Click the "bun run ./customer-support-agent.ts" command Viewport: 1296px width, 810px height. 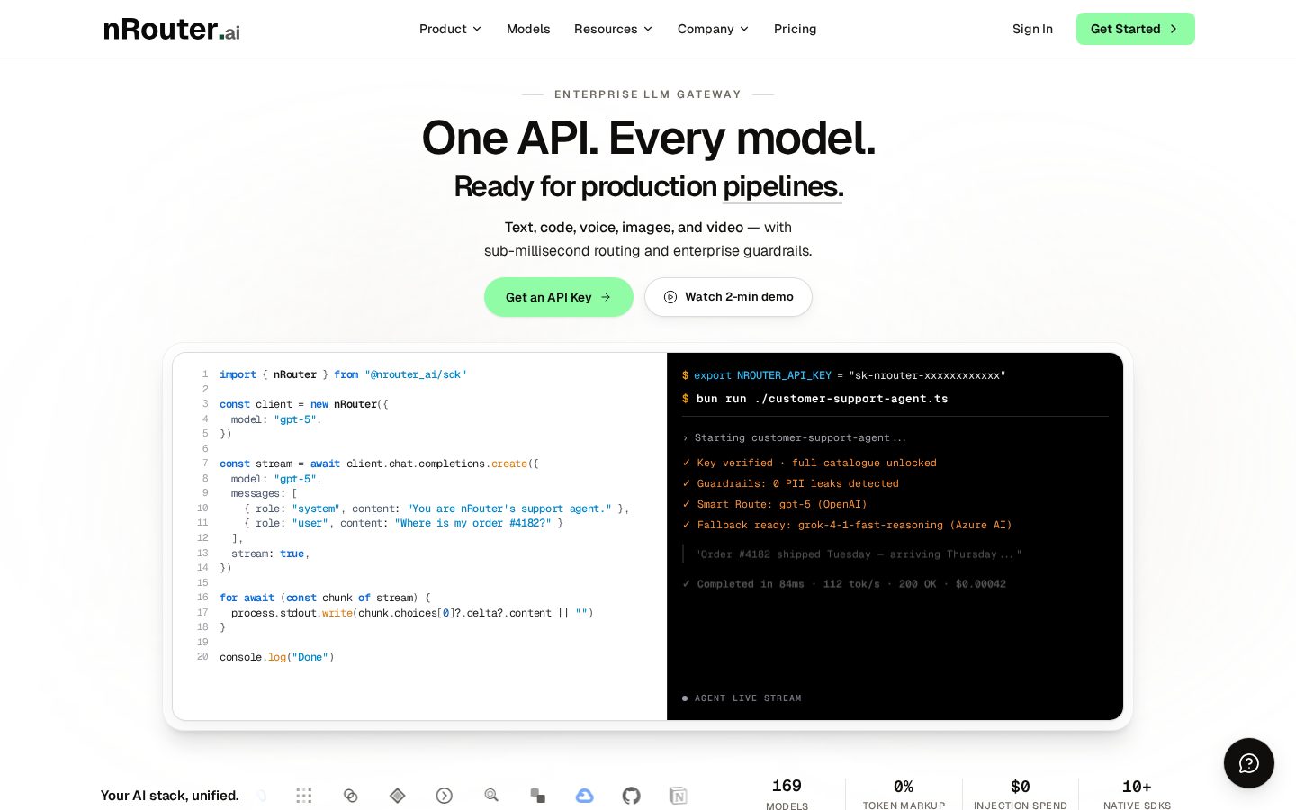[822, 399]
